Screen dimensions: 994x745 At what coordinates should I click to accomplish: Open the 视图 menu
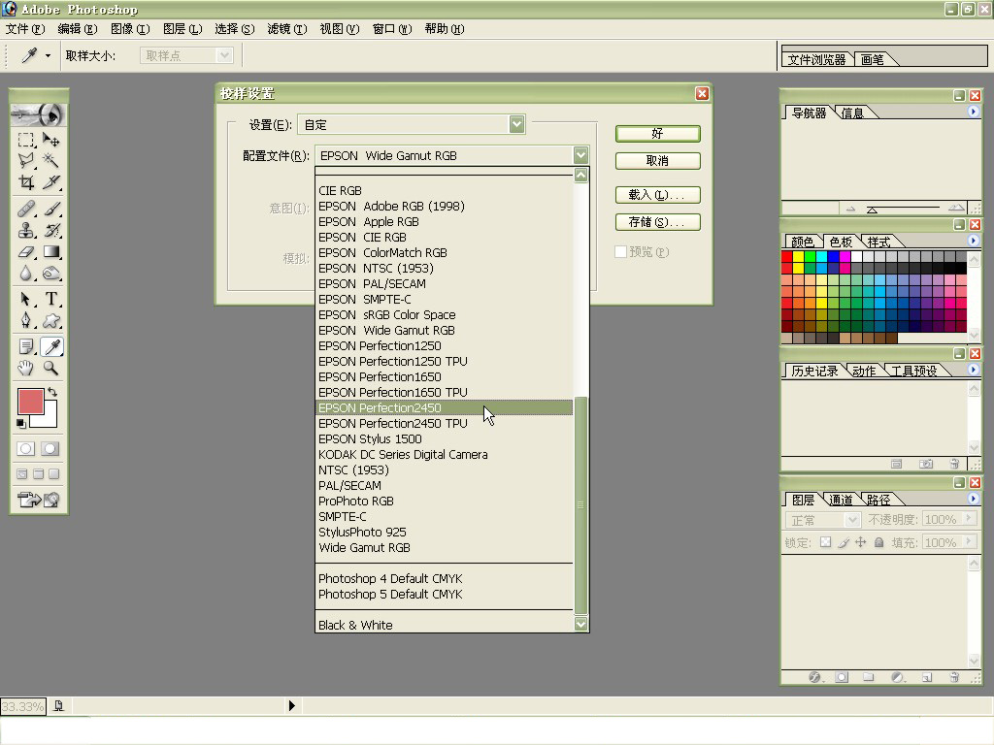340,29
